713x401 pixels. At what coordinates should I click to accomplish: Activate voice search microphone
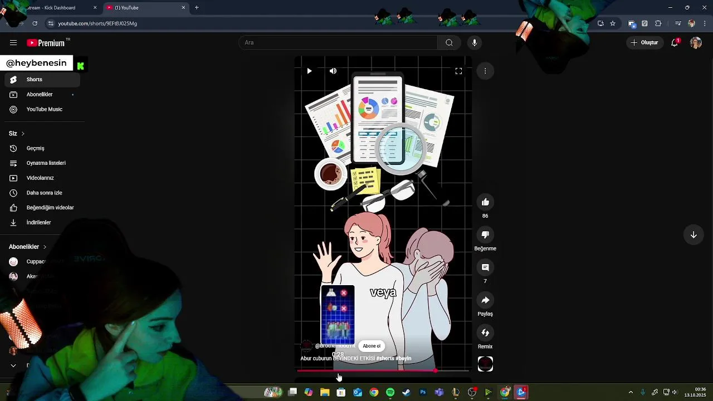pyautogui.click(x=475, y=43)
